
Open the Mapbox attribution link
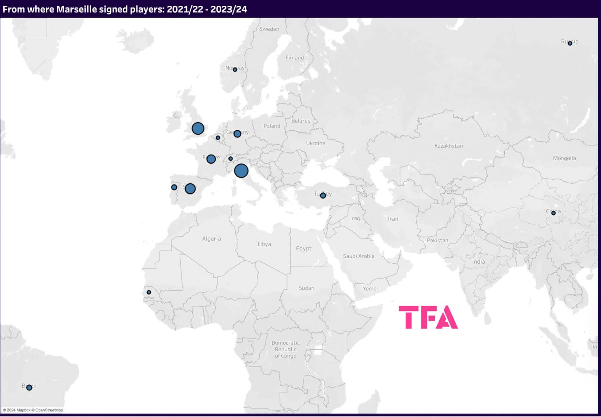click(23, 410)
